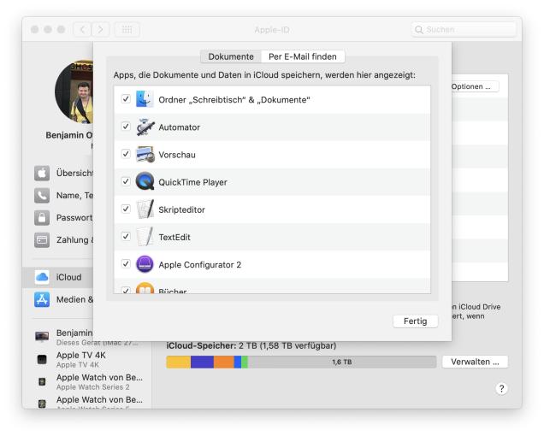Screen dimensions: 544x436
Task: Show all preferences via grid icon
Action: click(x=127, y=30)
